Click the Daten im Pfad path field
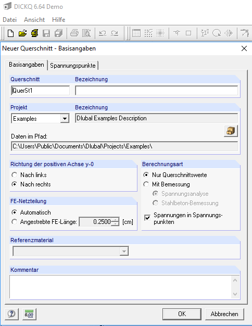 pyautogui.click(x=124, y=146)
